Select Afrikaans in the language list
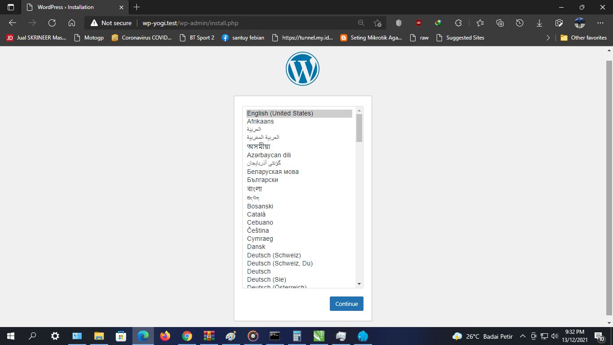The width and height of the screenshot is (613, 345). [x=299, y=122]
